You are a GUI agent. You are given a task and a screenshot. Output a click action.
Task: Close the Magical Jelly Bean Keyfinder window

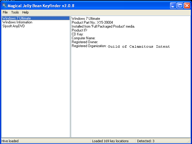187,5
